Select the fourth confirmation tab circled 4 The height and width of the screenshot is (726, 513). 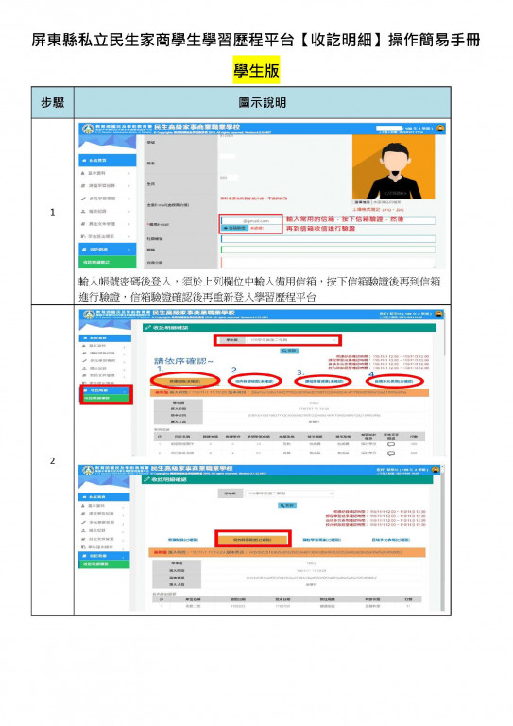tap(394, 381)
